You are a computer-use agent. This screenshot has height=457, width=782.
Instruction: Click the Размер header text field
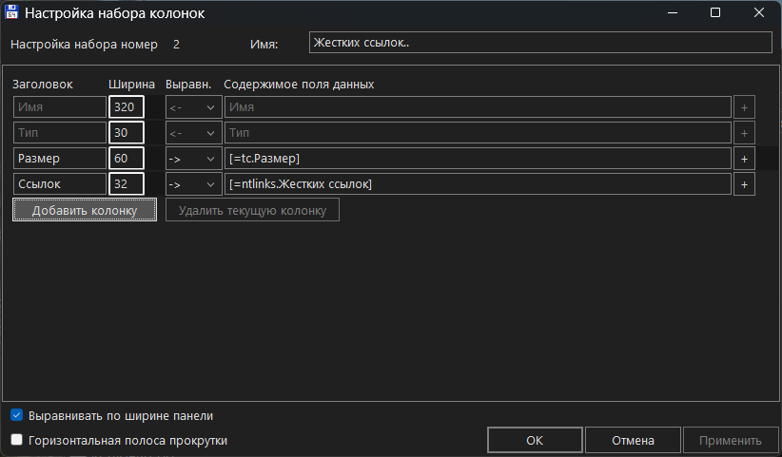coord(59,158)
